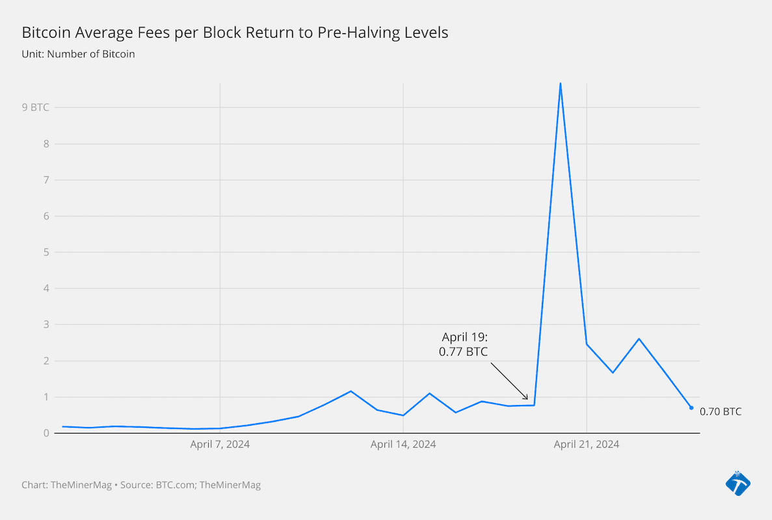Click TheMinerMag pickaxe logo
Screen dimensions: 772x520
point(738,483)
